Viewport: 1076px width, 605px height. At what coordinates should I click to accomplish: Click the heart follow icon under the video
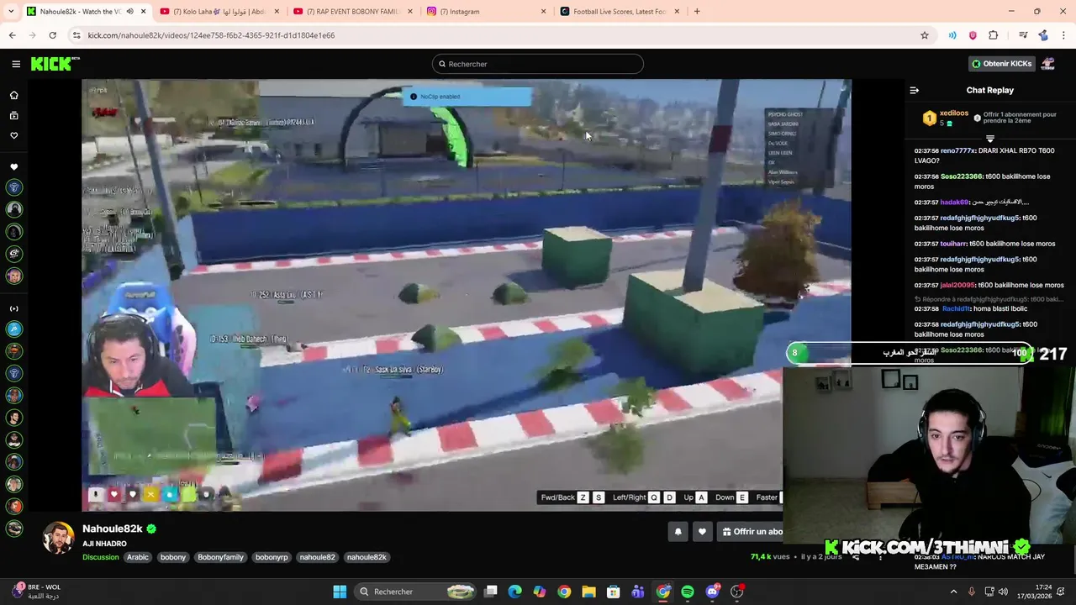pyautogui.click(x=702, y=531)
